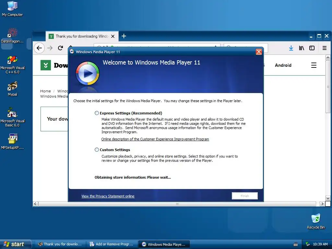Reload the page with the refresh icon
Image resolution: width=332 pixels, height=249 pixels.
point(60,48)
